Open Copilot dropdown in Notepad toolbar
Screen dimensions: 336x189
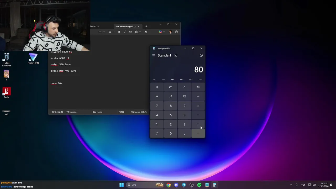(162, 32)
